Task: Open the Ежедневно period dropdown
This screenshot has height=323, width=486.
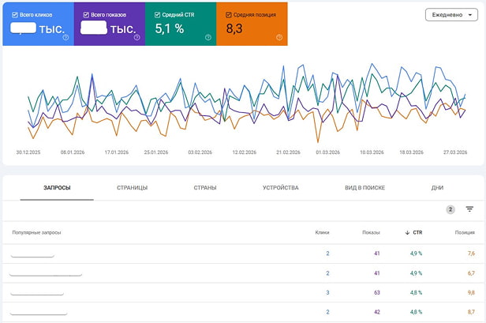Action: click(x=449, y=14)
